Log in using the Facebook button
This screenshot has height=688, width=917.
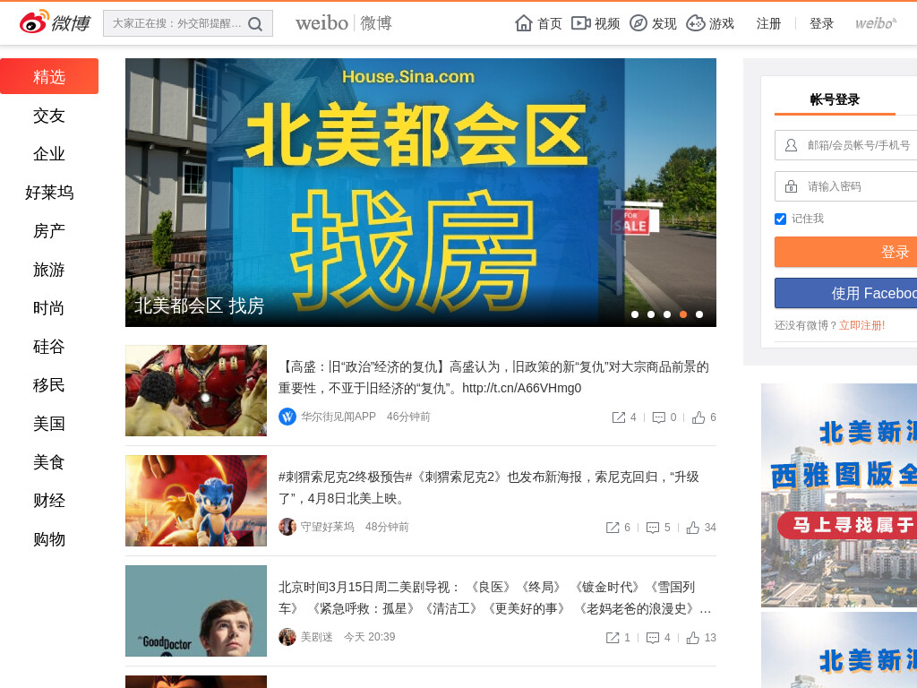pos(845,293)
